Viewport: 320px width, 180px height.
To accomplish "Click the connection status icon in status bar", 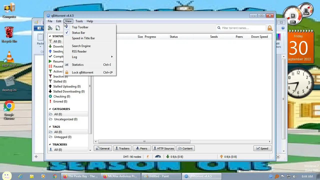I will pyautogui.click(x=148, y=157).
